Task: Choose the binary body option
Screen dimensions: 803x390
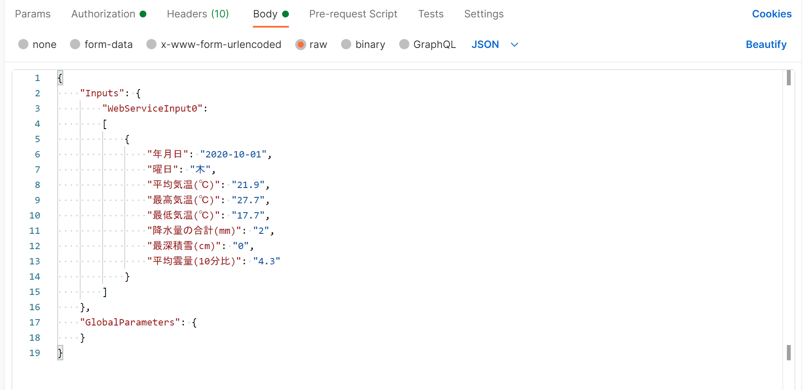Action: click(346, 45)
